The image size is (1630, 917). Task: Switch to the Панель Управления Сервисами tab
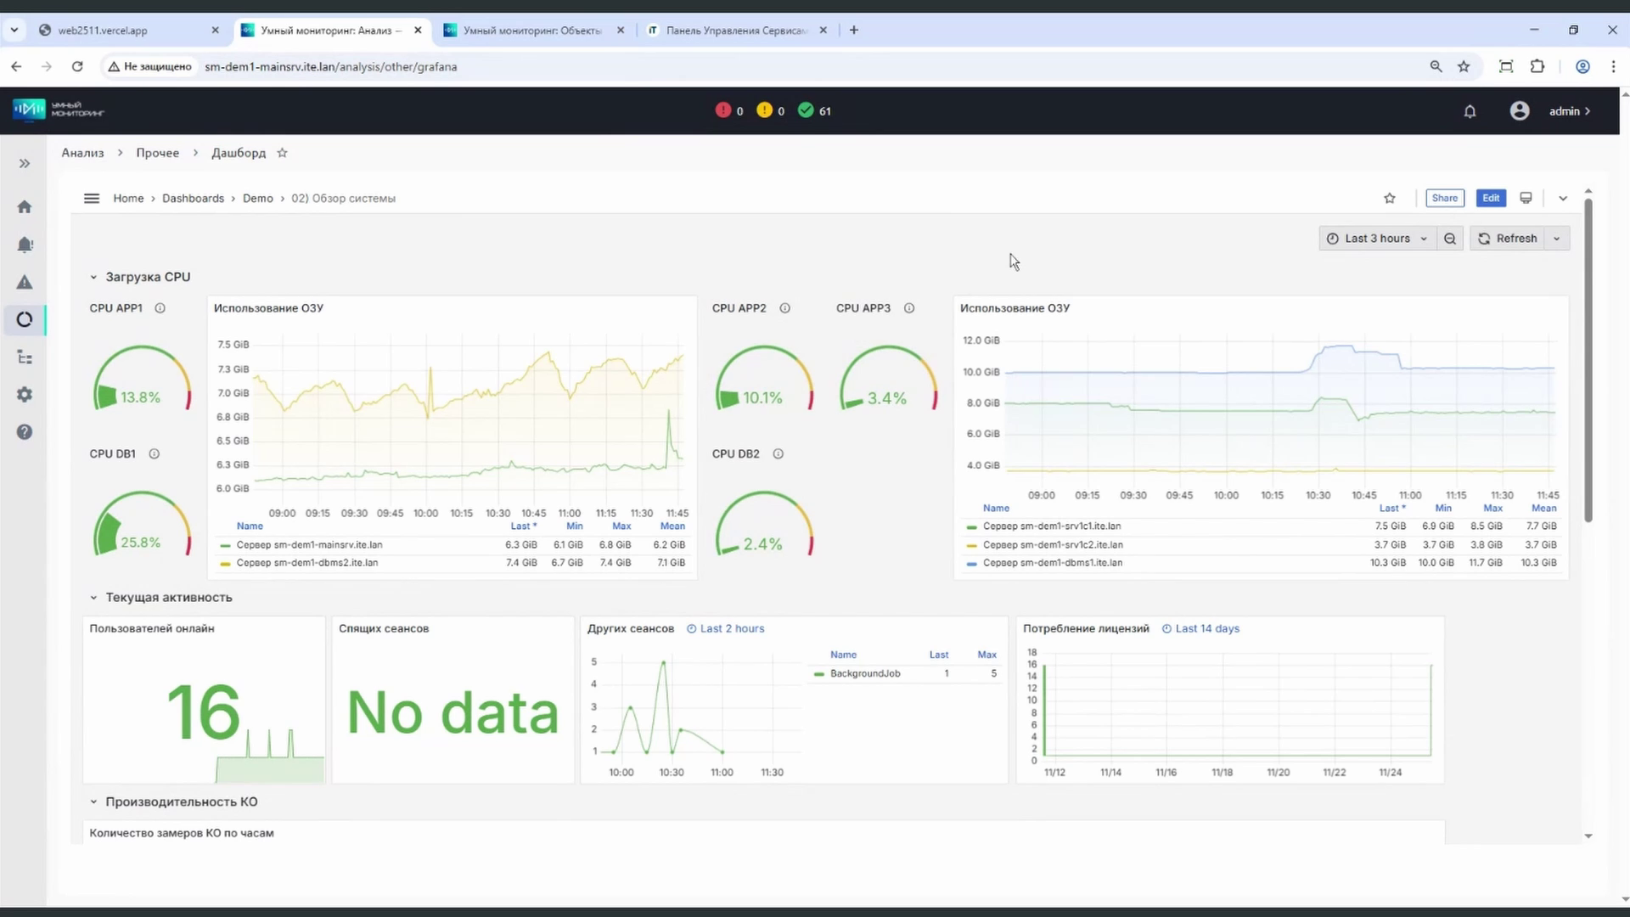click(734, 31)
